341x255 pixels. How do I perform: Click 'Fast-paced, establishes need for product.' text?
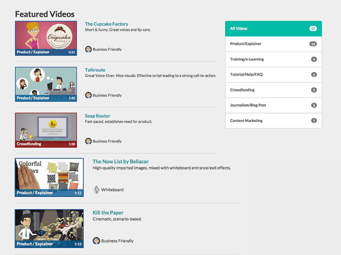119,122
